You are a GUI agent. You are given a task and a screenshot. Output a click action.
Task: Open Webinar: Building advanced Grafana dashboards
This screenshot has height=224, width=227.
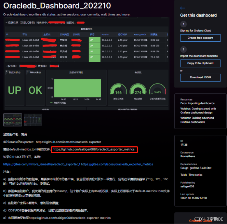point(197,120)
